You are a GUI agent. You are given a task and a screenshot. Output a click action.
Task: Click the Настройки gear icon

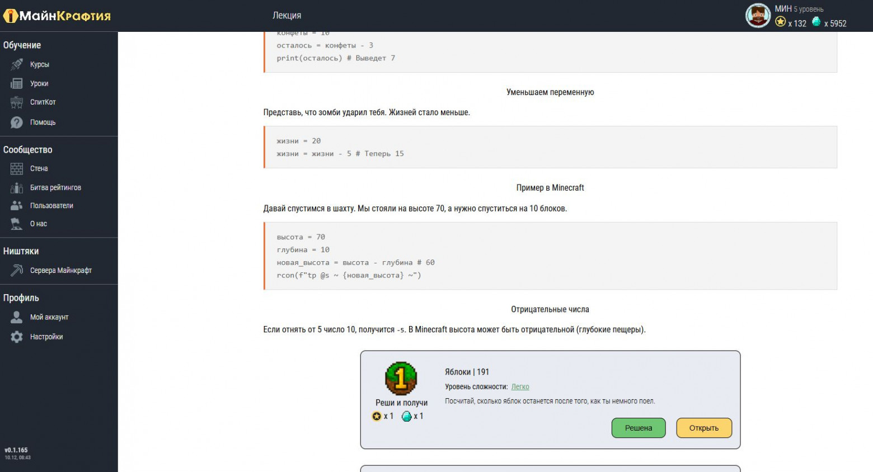pos(16,336)
